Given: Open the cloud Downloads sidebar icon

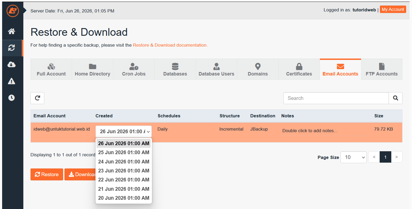Looking at the screenshot, I should tap(11, 64).
